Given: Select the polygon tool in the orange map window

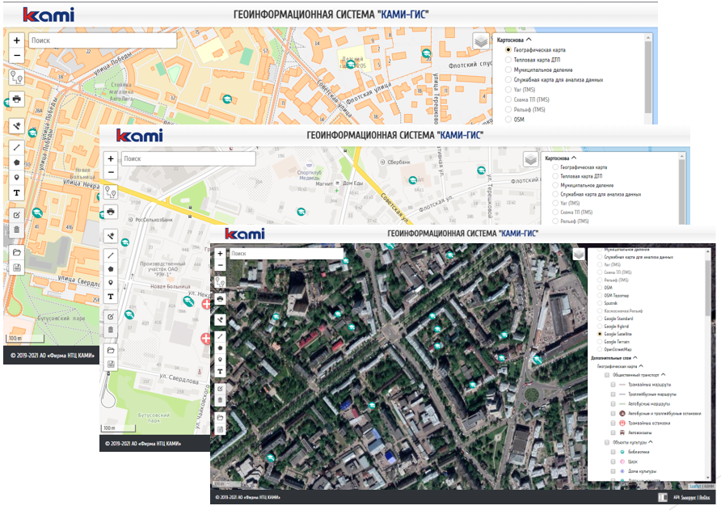Looking at the screenshot, I should (16, 162).
